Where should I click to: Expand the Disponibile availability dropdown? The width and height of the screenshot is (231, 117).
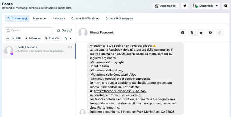(x=206, y=6)
